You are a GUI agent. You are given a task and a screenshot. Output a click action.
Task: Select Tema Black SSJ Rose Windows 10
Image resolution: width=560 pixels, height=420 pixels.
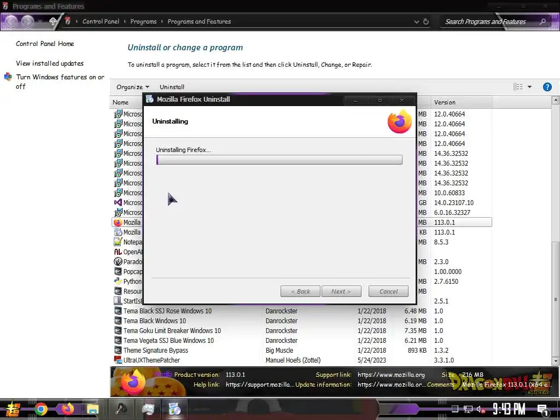coord(167,311)
